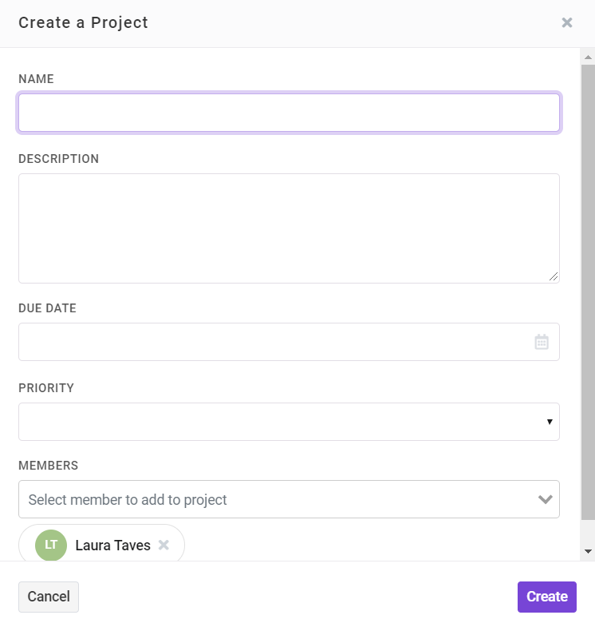Screen dimensions: 595x619
Task: Remove Laura Taves from members
Action: [x=164, y=546]
